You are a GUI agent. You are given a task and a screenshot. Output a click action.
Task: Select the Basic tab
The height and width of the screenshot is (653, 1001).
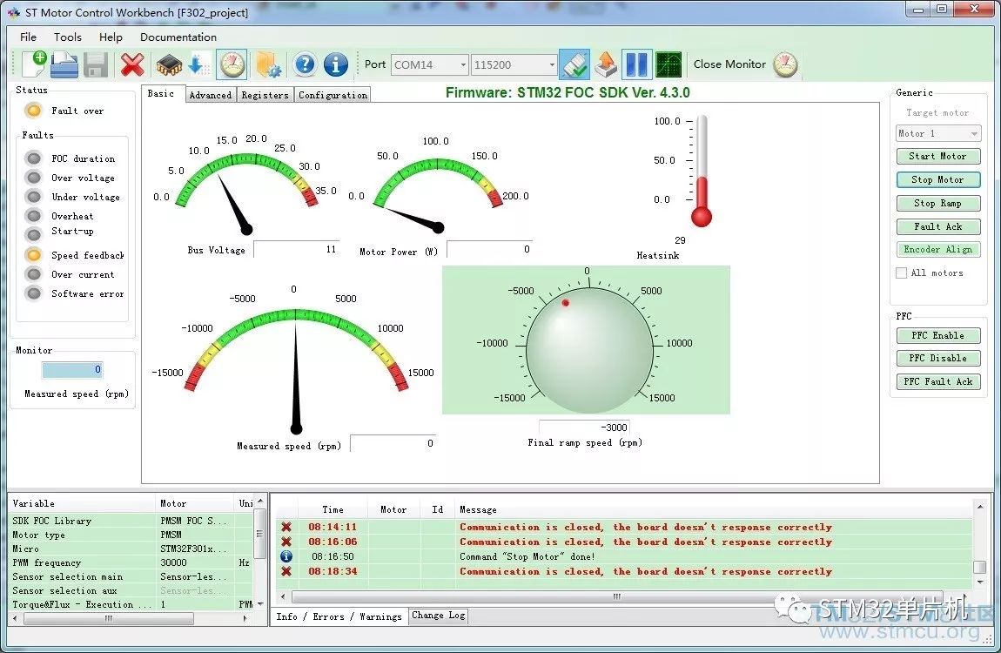pos(161,94)
